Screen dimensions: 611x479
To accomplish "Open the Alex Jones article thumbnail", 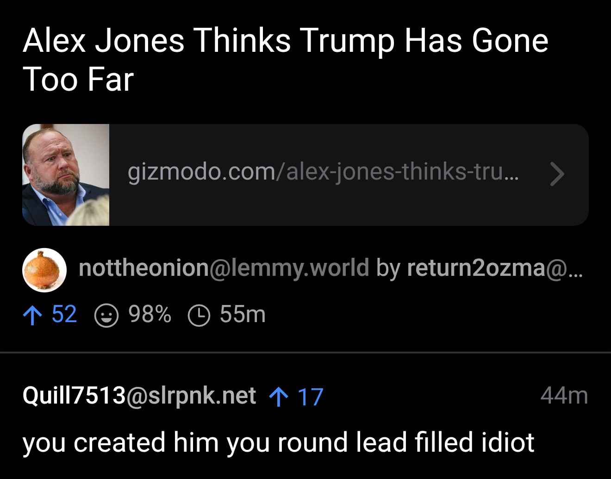I will tap(66, 175).
